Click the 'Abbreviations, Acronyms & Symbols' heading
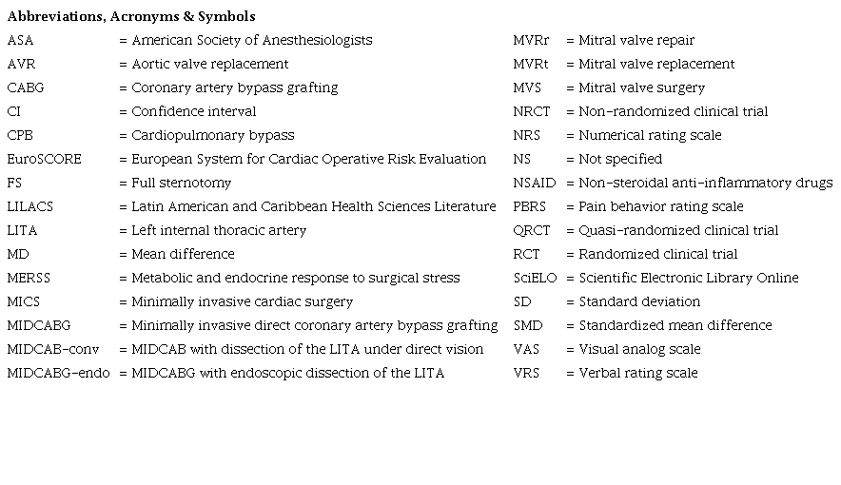 click(x=131, y=17)
